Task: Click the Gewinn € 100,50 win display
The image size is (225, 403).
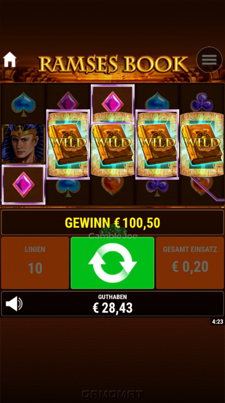Action: tap(113, 222)
